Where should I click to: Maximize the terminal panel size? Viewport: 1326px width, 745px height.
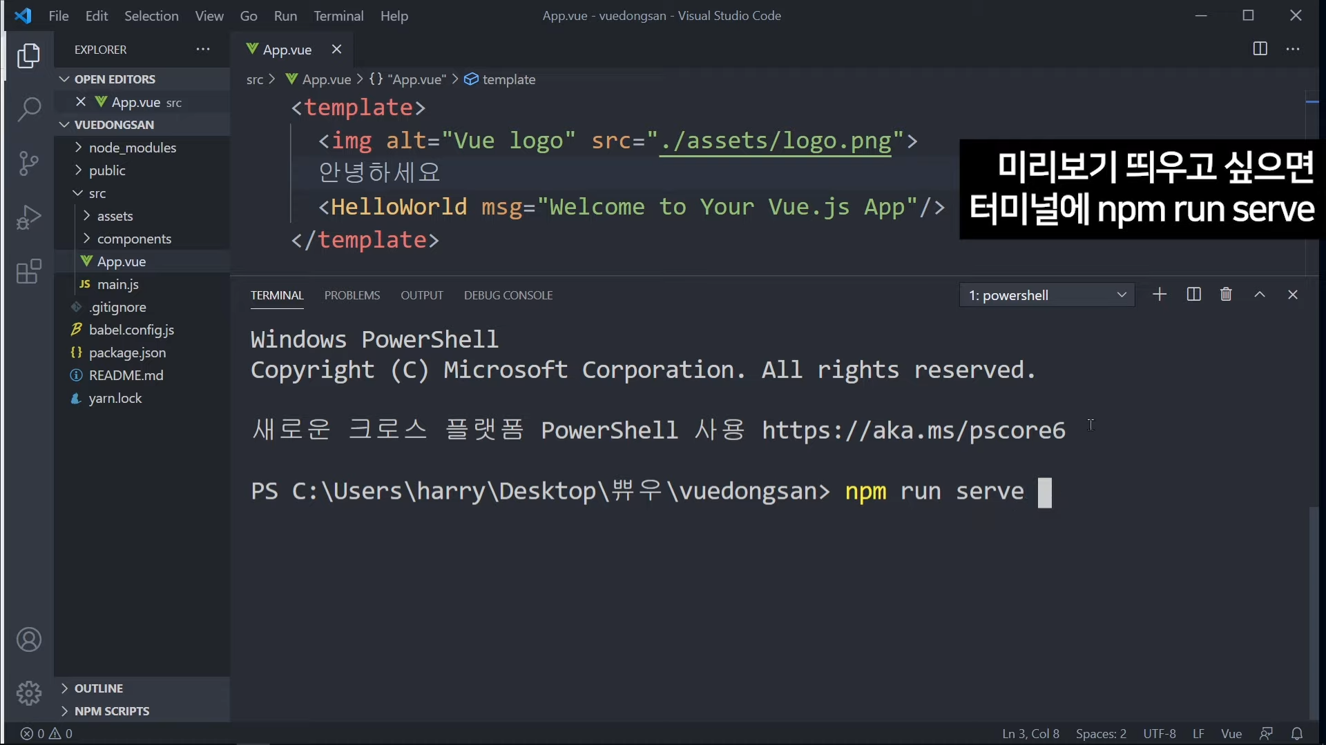coord(1260,295)
